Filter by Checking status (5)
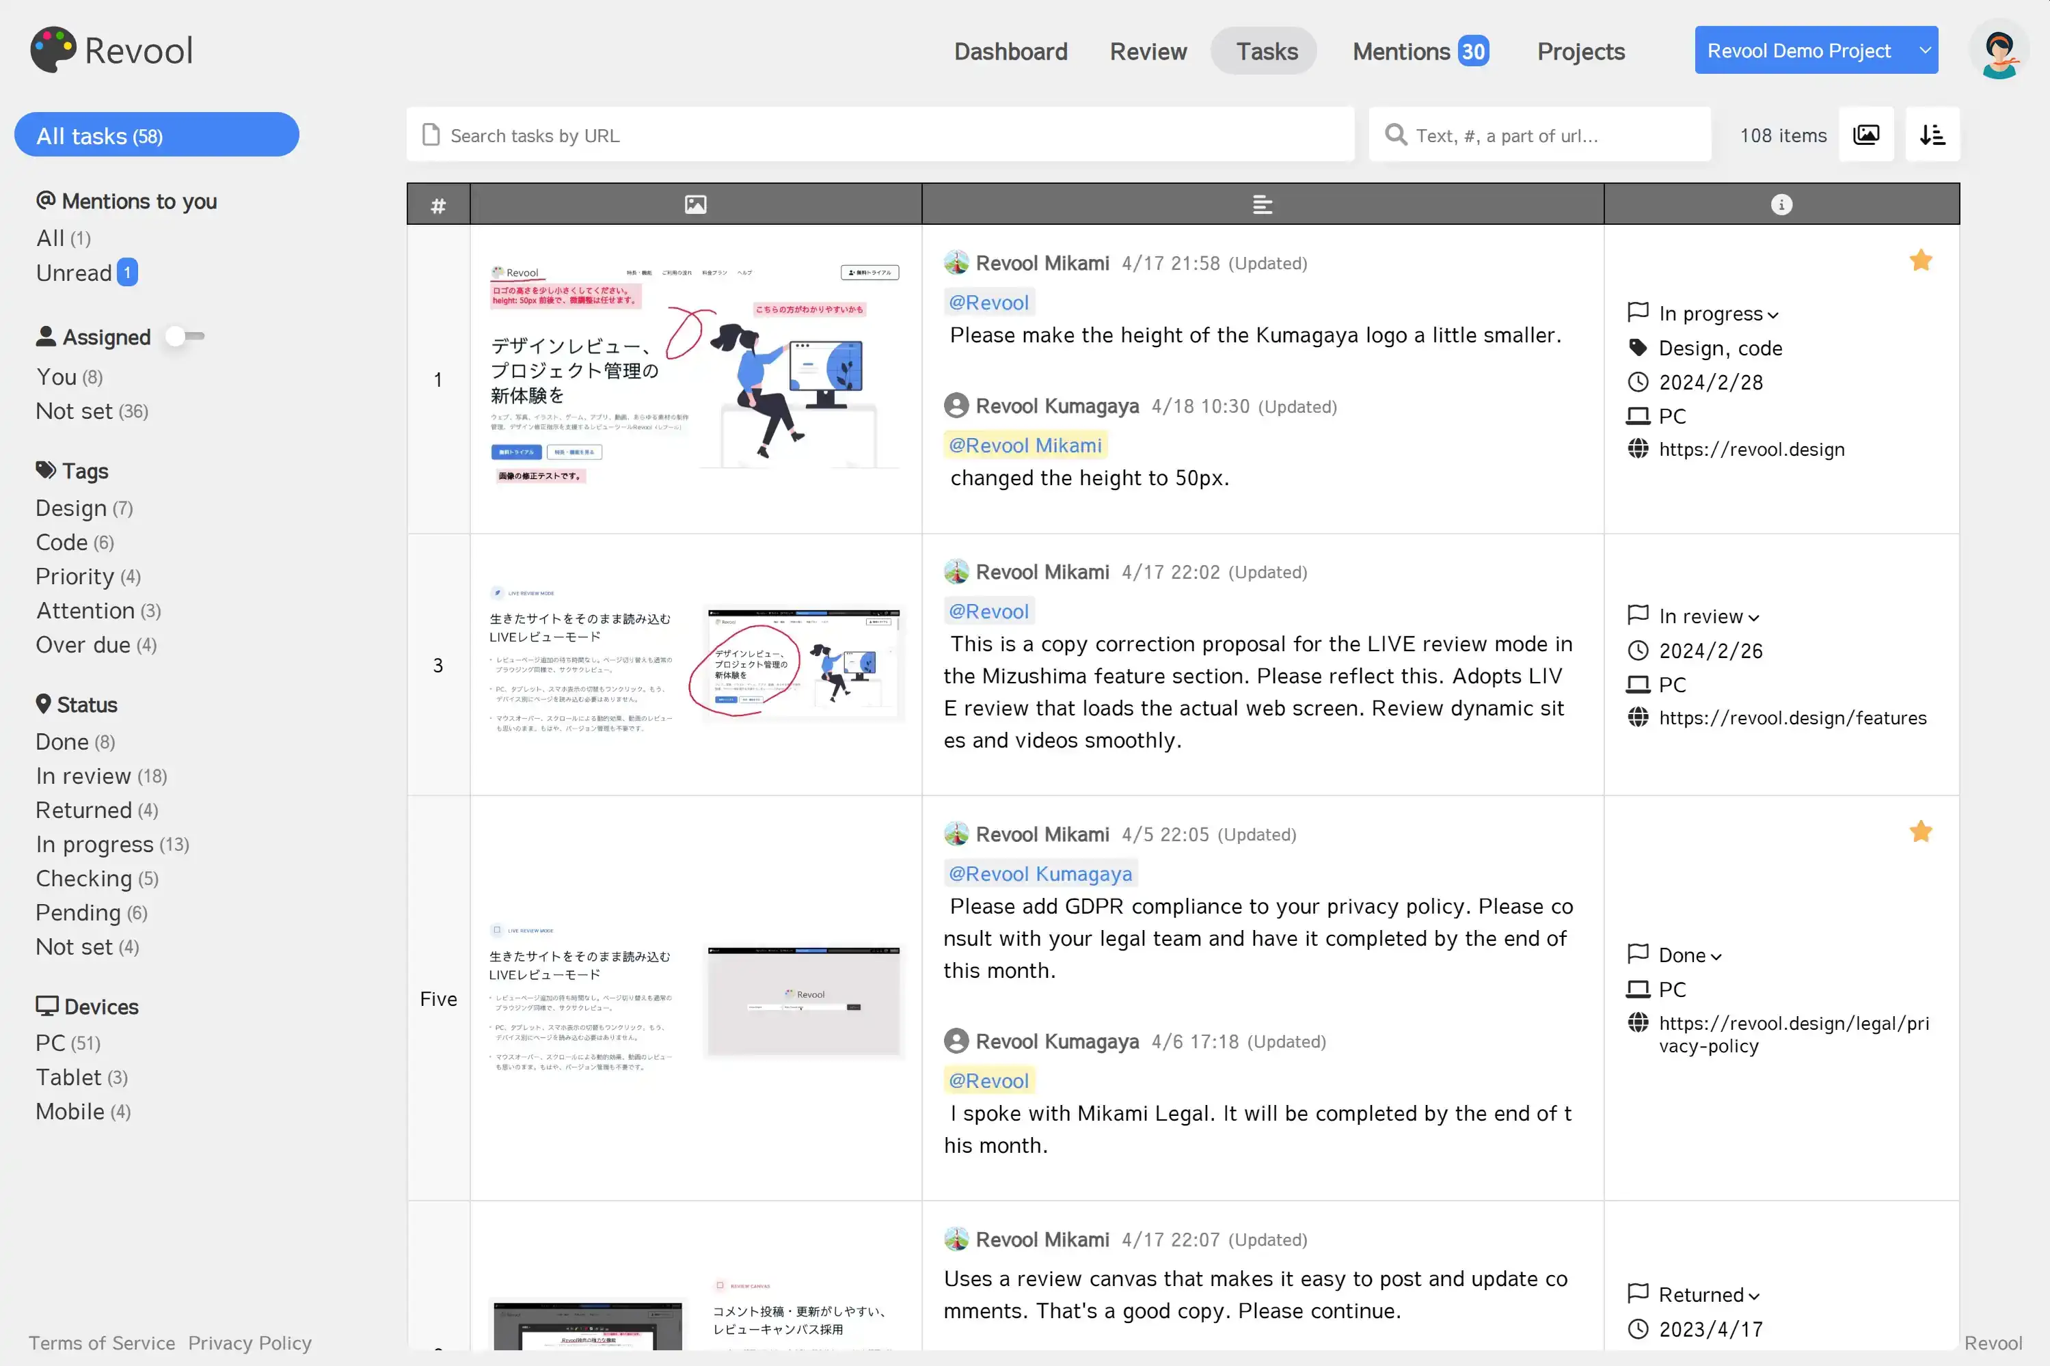2050x1366 pixels. tap(96, 878)
